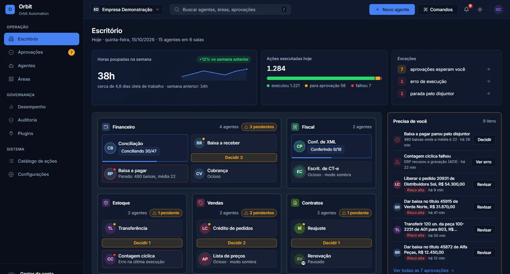The image size is (510, 274).
Task: Focus the search agents field
Action: pos(230,9)
